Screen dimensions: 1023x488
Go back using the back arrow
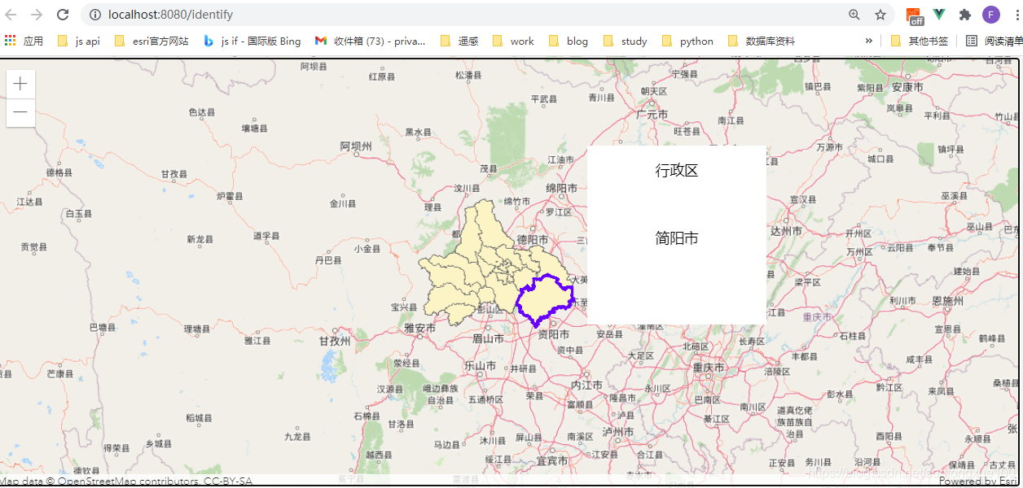(x=11, y=14)
